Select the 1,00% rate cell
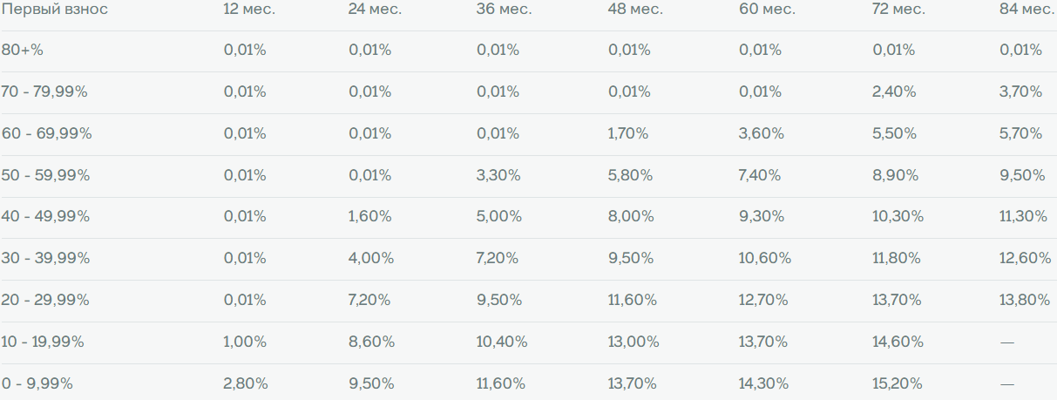This screenshot has width=1057, height=400. (x=245, y=342)
